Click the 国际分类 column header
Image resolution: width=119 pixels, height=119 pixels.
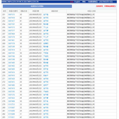point(24,11)
